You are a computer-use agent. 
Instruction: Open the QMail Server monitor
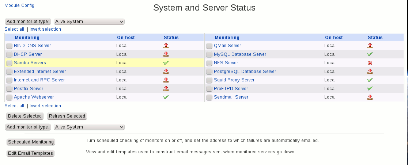click(x=227, y=46)
